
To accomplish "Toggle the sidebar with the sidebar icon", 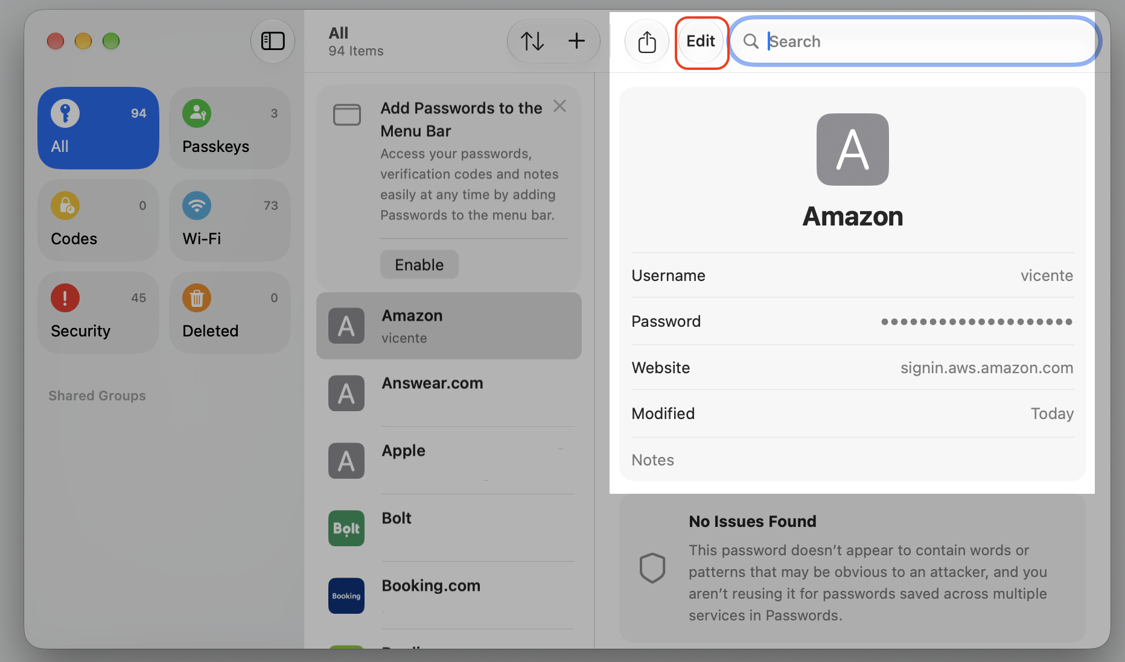I will pyautogui.click(x=273, y=41).
